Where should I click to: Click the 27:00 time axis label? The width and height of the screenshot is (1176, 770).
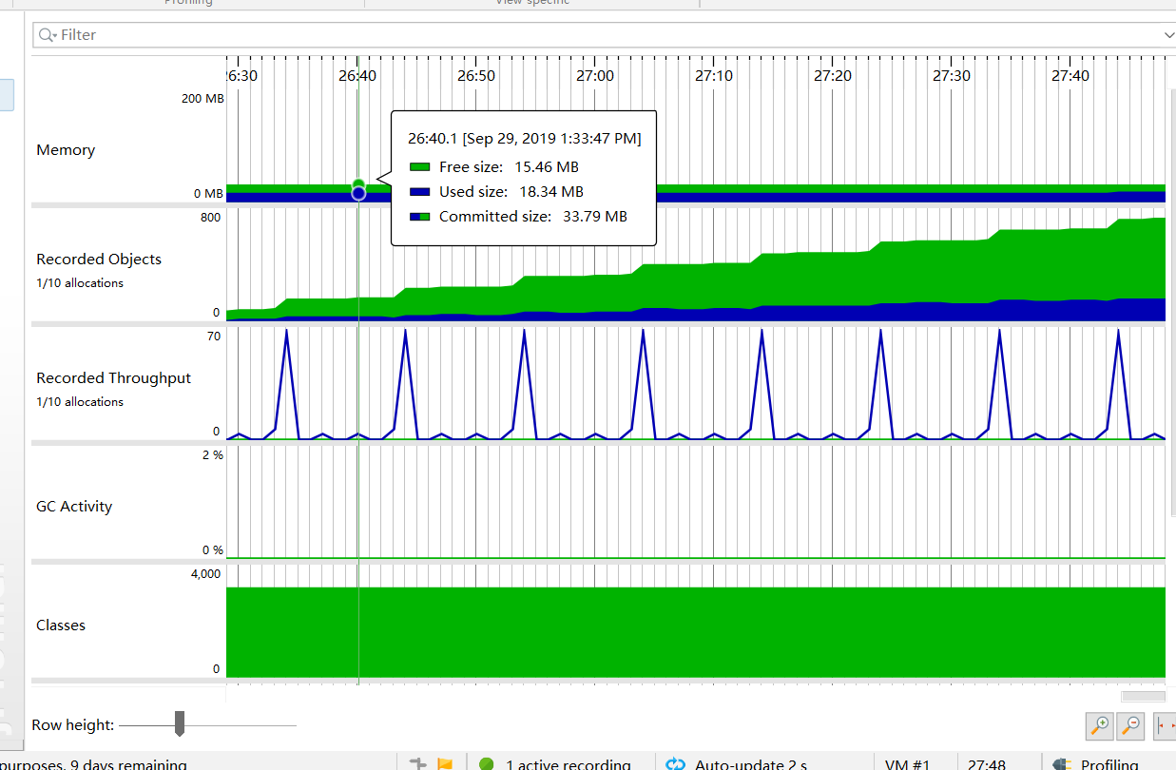(594, 76)
